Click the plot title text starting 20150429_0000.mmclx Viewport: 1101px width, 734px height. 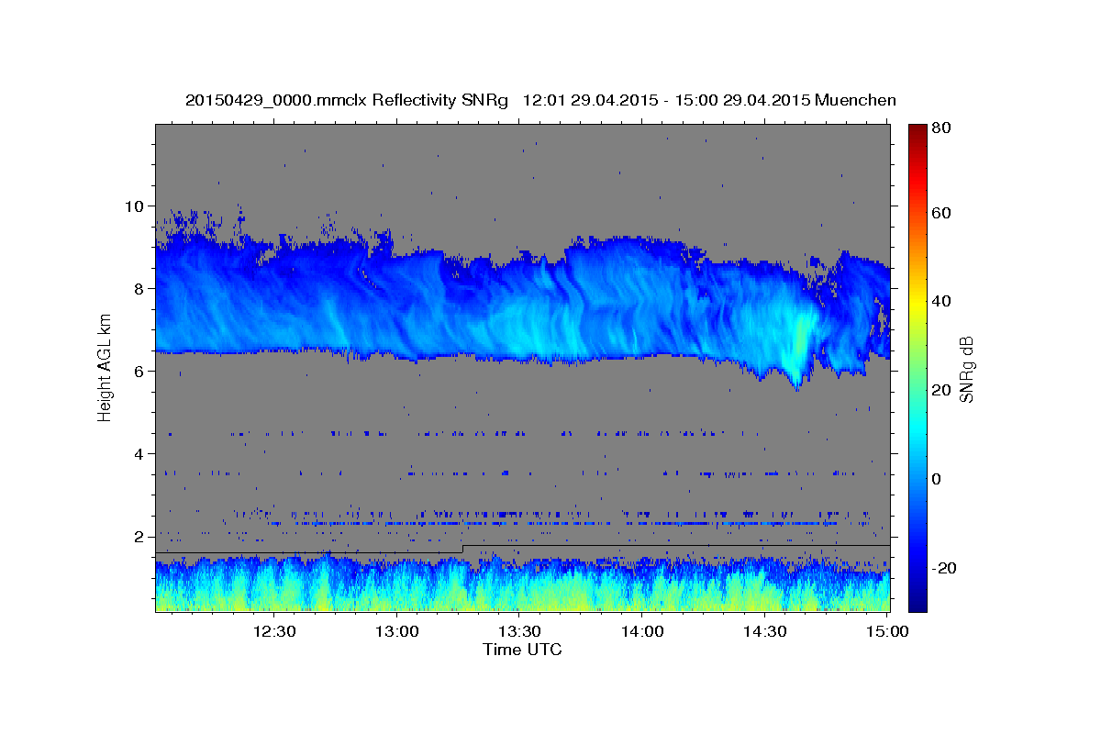(540, 100)
